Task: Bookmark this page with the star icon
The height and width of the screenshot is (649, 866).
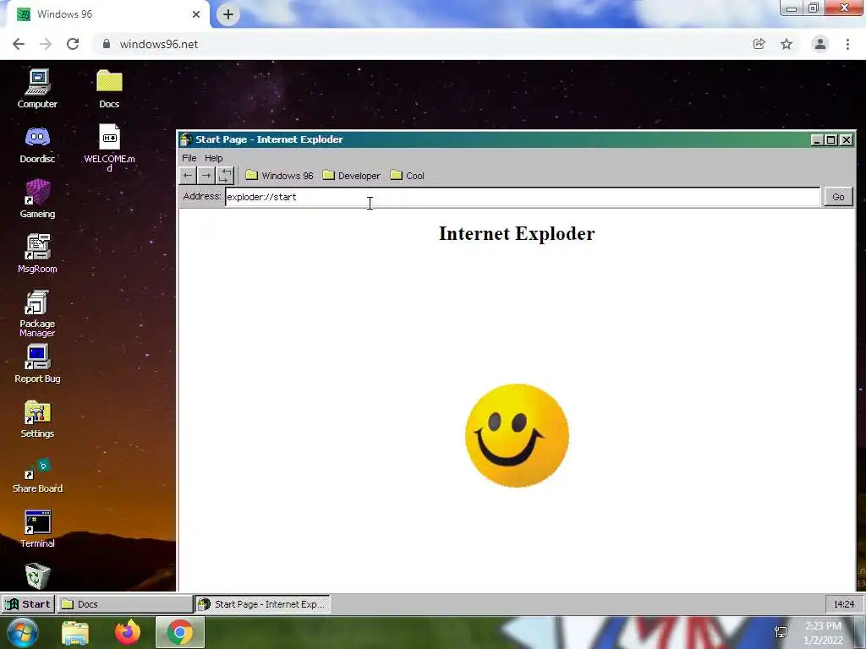Action: tap(787, 44)
